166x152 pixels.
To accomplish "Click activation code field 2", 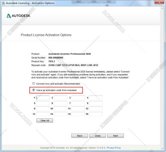I will [x=60, y=98].
